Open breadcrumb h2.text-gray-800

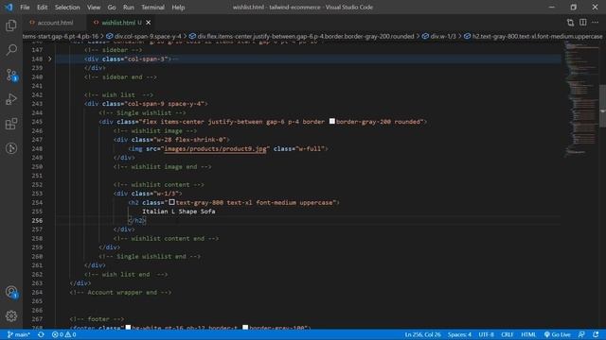coord(533,36)
